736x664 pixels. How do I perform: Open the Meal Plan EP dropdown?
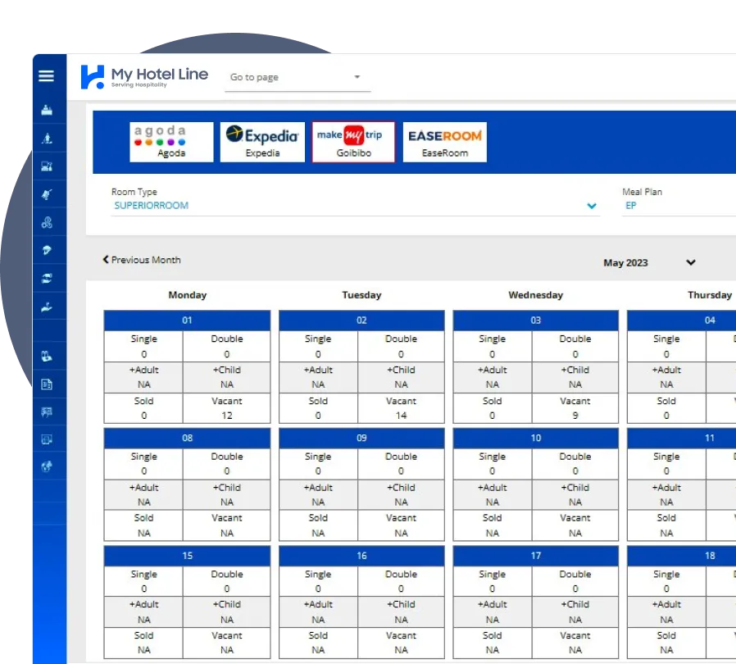coord(647,205)
